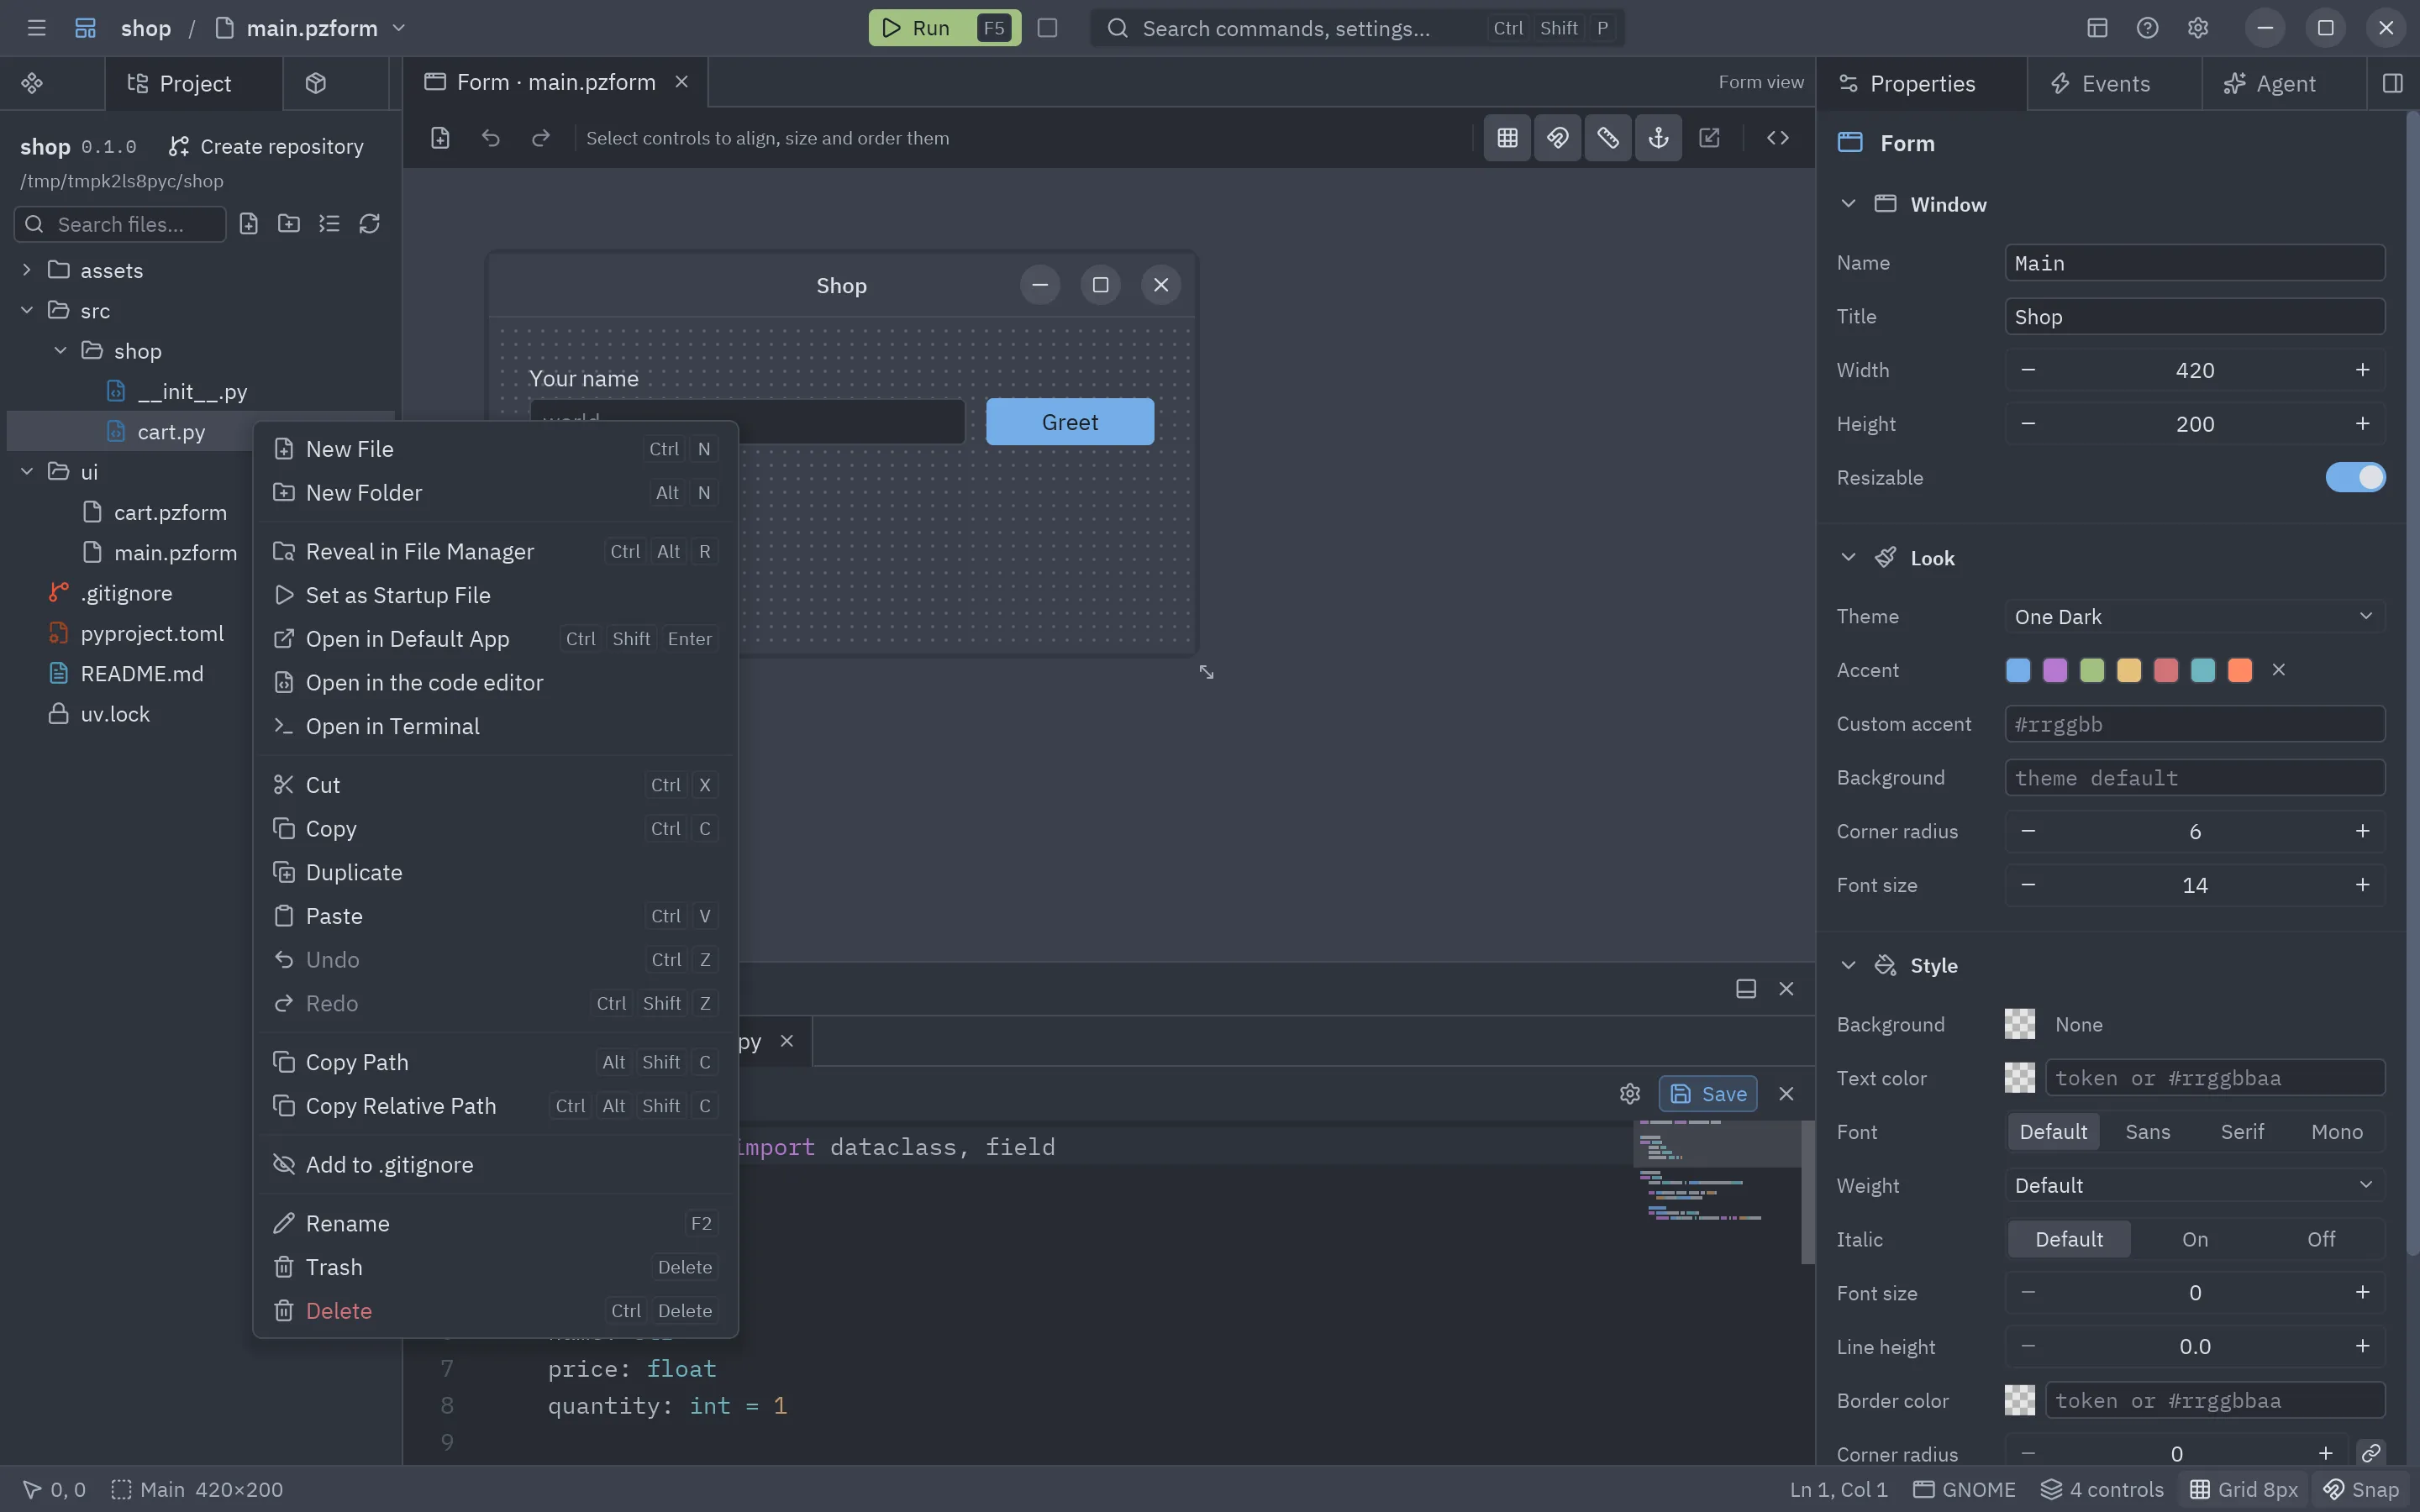Open the Weight dropdown

coord(2194,1185)
